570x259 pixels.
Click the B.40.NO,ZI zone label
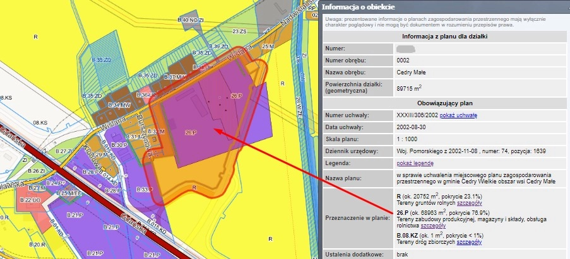click(x=190, y=21)
